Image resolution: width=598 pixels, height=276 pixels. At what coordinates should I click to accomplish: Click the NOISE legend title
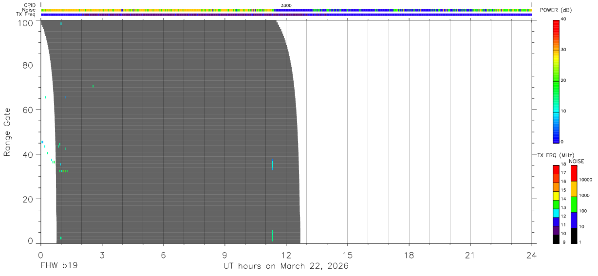coord(577,161)
